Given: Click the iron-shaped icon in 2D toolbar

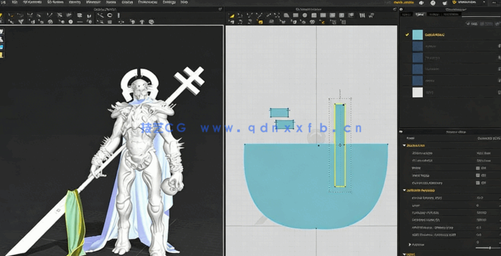Looking at the screenshot, I should (271, 21).
